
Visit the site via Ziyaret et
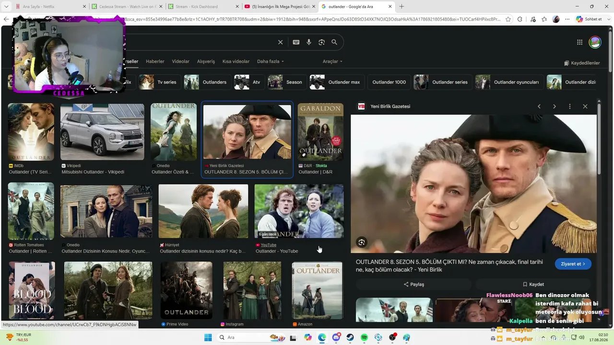573,264
